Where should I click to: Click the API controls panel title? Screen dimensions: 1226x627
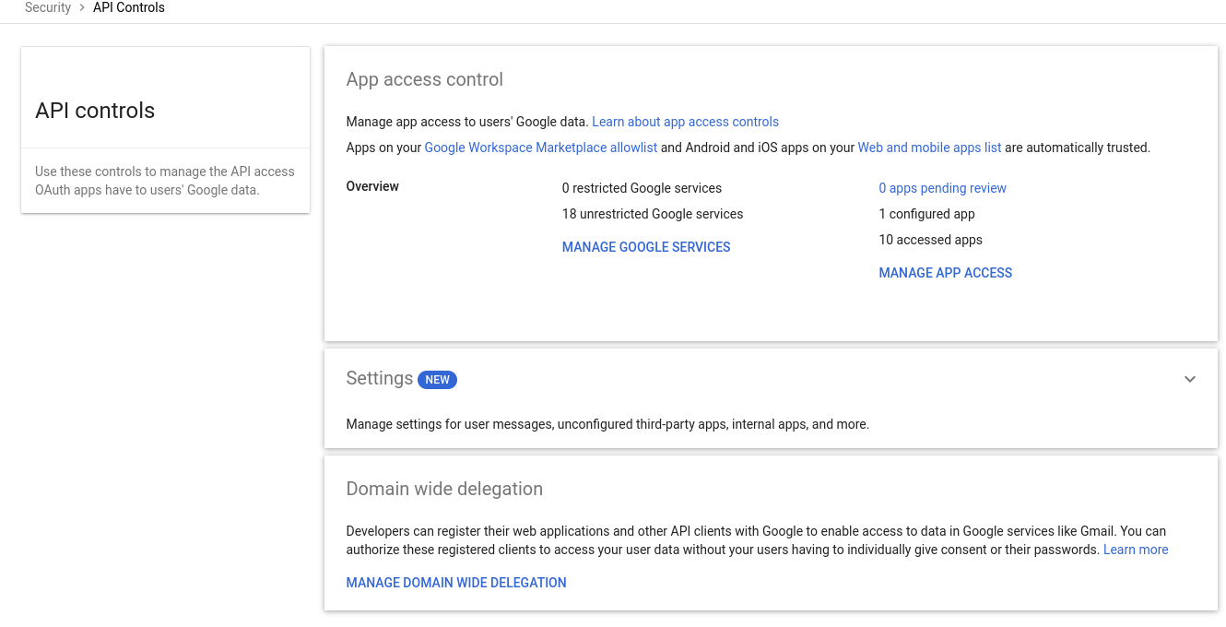(x=95, y=111)
